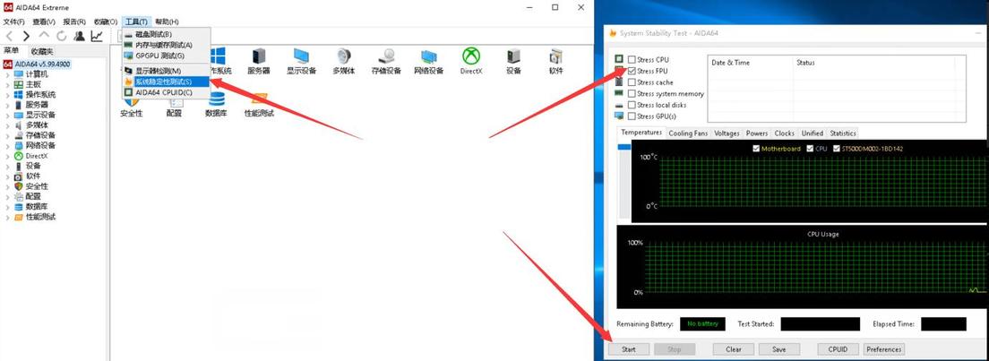Expand the 主板 tree node

(x=8, y=84)
